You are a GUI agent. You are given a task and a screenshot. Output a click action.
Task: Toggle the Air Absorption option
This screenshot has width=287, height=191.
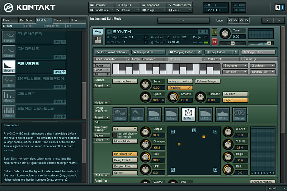point(125,154)
